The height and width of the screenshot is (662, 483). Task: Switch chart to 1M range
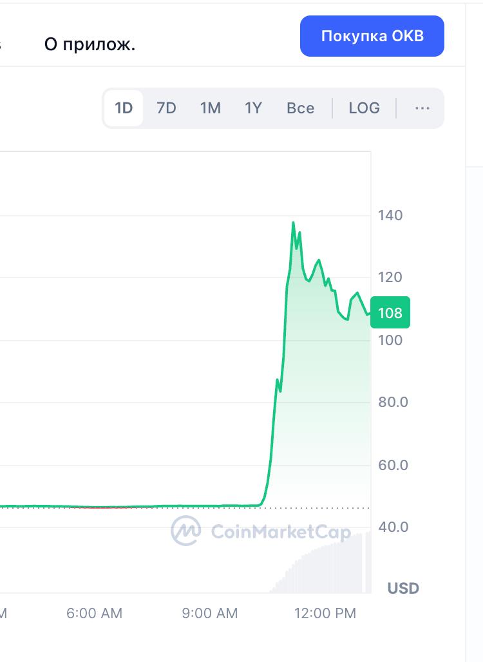pos(210,108)
